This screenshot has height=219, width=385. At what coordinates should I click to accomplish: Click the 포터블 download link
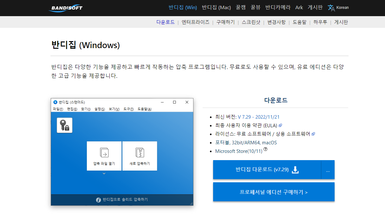223,143
